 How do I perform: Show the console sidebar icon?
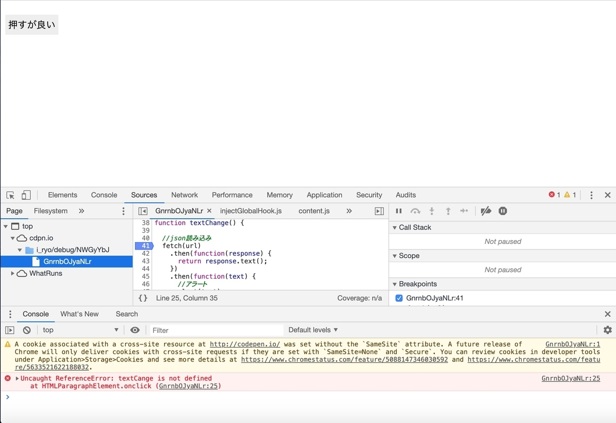(10, 330)
